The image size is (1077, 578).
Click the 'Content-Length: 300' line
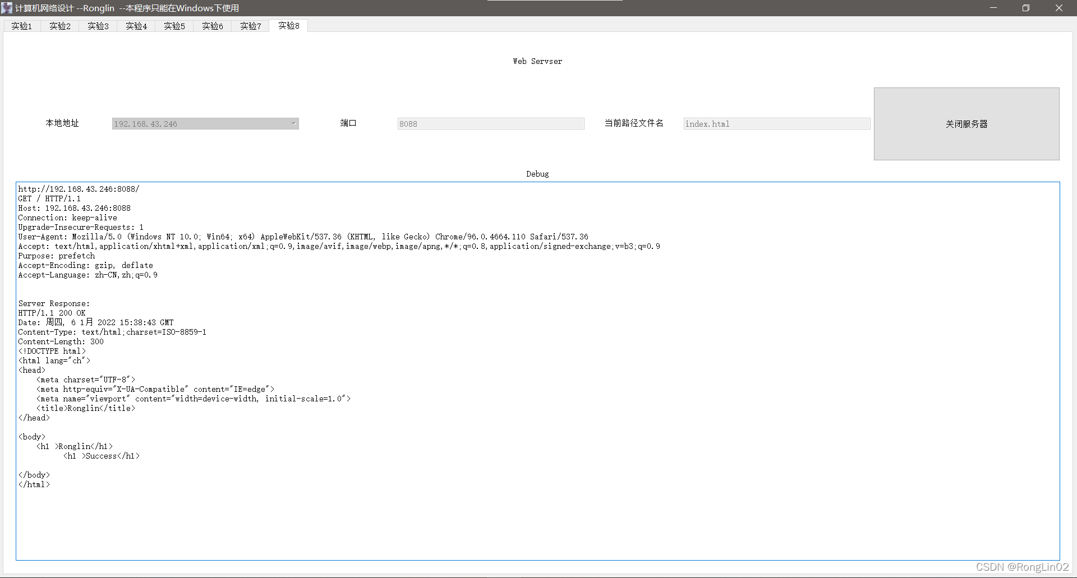click(61, 341)
